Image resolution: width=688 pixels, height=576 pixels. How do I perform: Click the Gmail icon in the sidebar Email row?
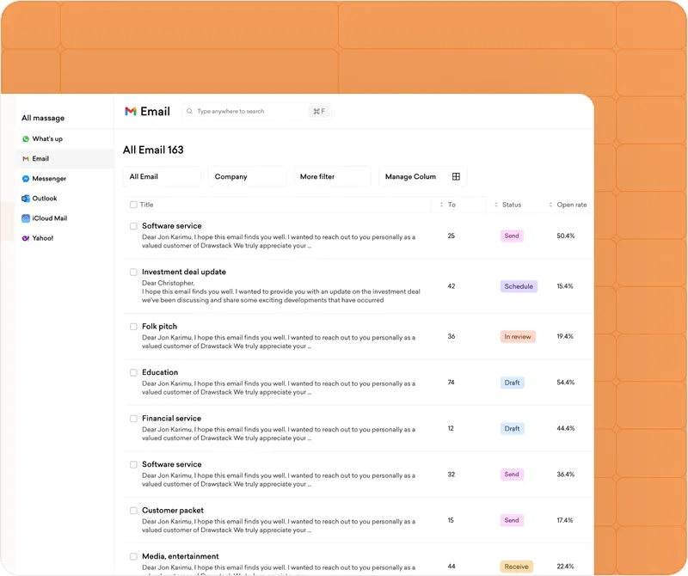(x=26, y=159)
